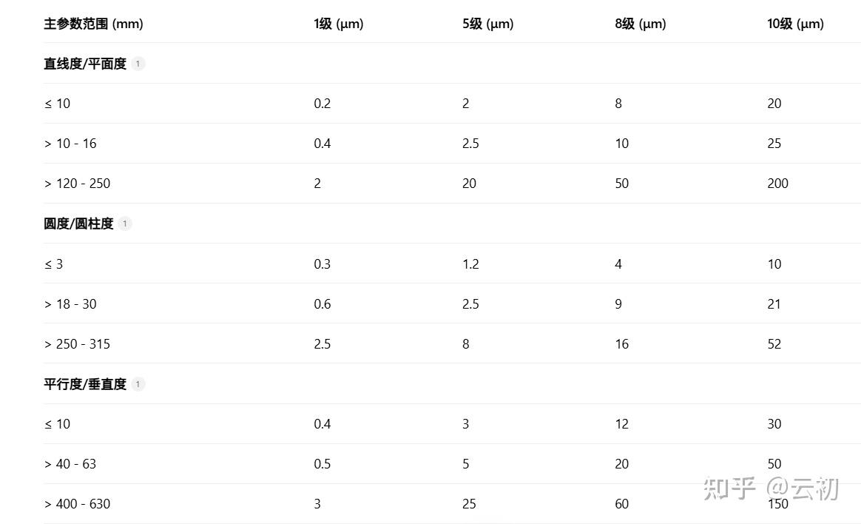
Task: Click the 平行度/垂直度 section heading
Action: [85, 384]
